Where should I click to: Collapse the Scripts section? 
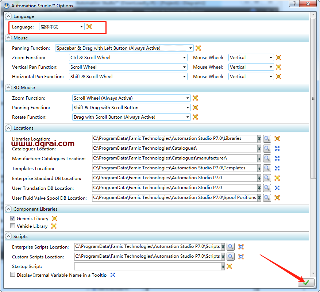click(8, 236)
